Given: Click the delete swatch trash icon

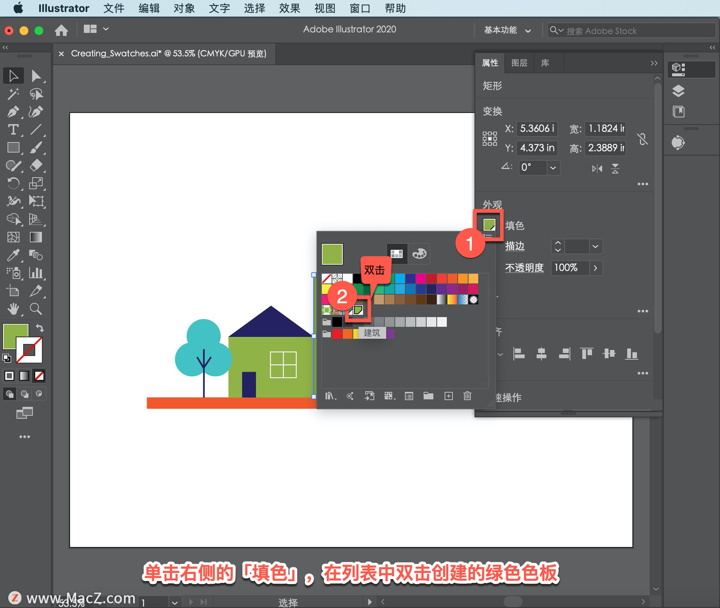Looking at the screenshot, I should 467,396.
